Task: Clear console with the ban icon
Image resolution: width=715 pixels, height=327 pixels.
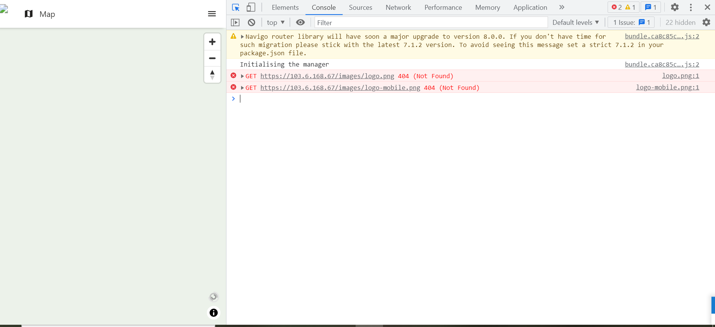Action: [x=252, y=23]
